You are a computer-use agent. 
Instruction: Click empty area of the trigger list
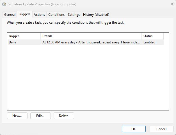point(88,79)
